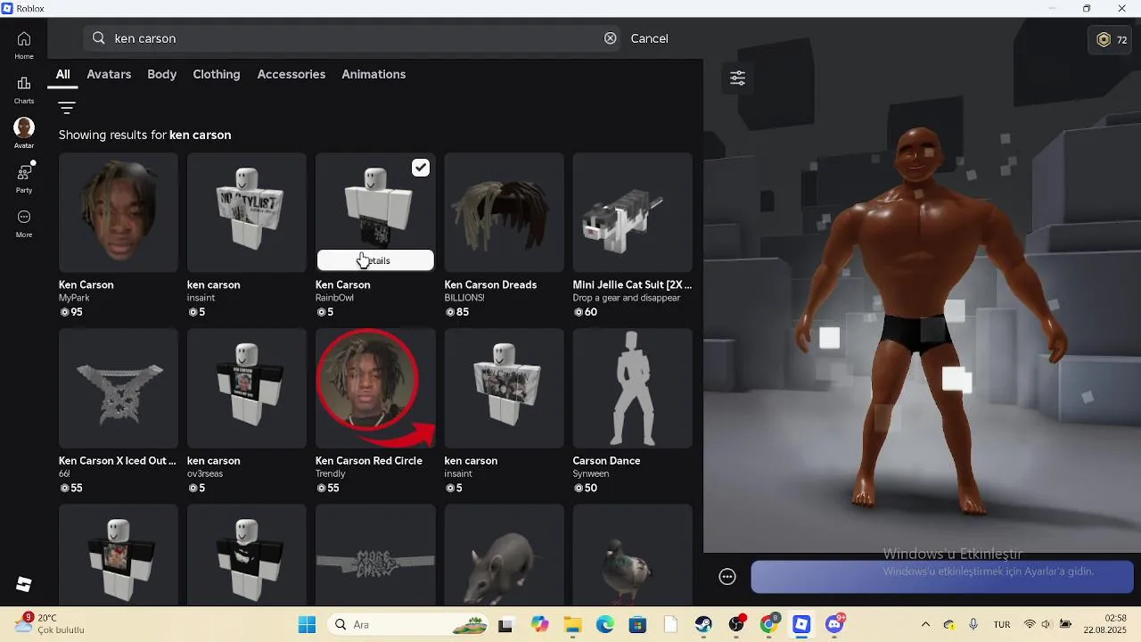This screenshot has width=1141, height=642.
Task: Switch to the All tab
Action: 62,74
